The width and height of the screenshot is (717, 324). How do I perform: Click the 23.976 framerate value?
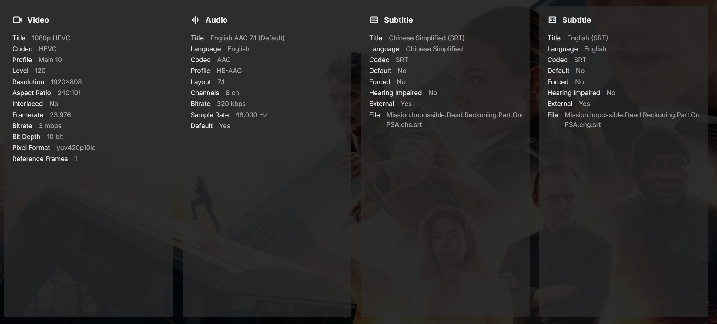(x=60, y=115)
